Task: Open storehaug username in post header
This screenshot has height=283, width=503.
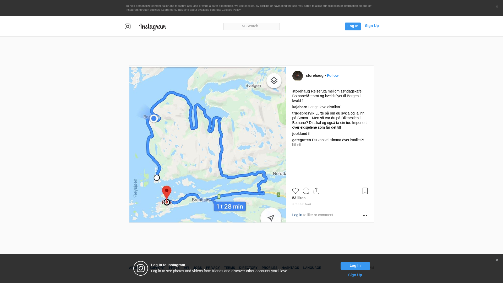Action: point(315,75)
